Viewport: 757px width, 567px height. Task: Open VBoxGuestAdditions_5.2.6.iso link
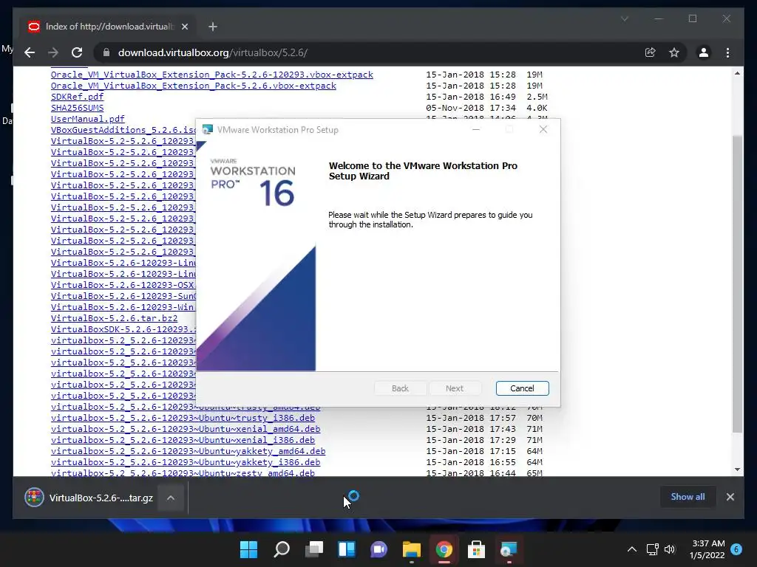[x=123, y=130]
